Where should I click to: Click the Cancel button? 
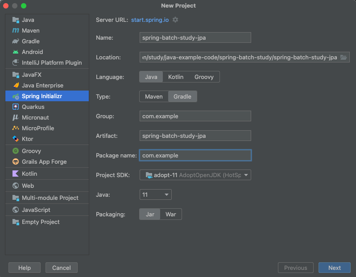tap(62, 268)
